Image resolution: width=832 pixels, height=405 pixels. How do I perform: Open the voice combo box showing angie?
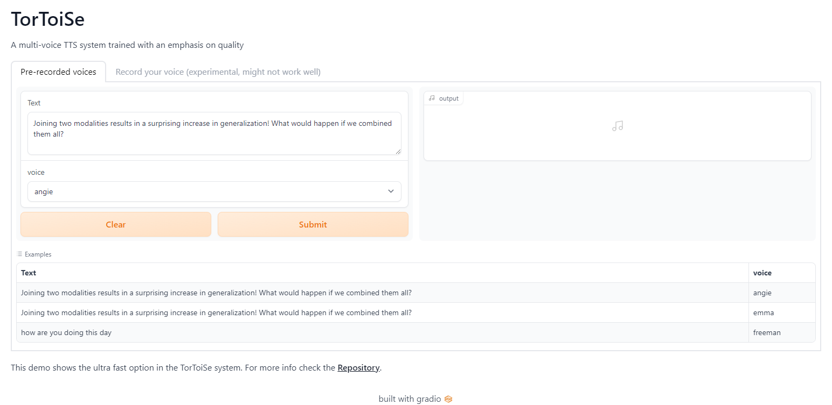click(x=214, y=191)
